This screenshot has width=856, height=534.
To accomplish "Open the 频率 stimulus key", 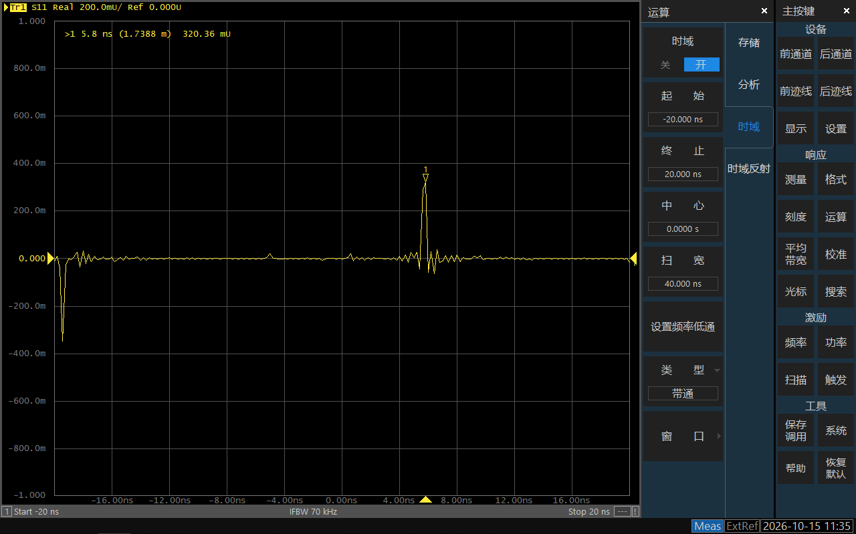I will (x=796, y=343).
